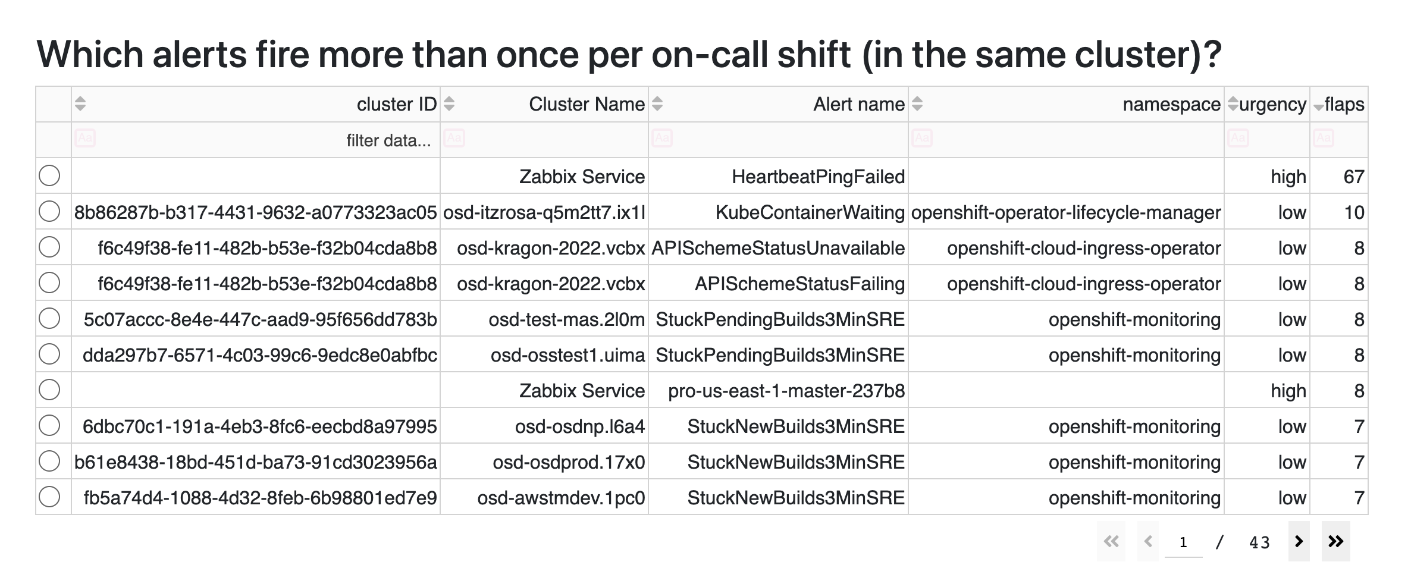Image resolution: width=1411 pixels, height=565 pixels.
Task: Click the osd-awstmdev.1pc0 cluster name cell
Action: (561, 497)
